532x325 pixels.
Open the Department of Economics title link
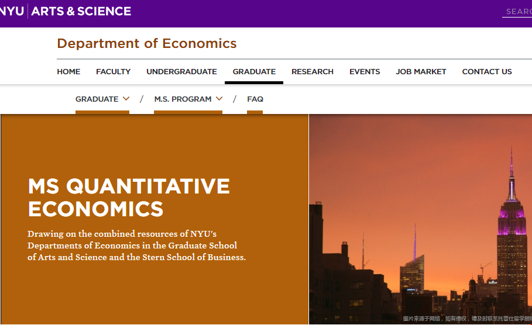[x=147, y=43]
